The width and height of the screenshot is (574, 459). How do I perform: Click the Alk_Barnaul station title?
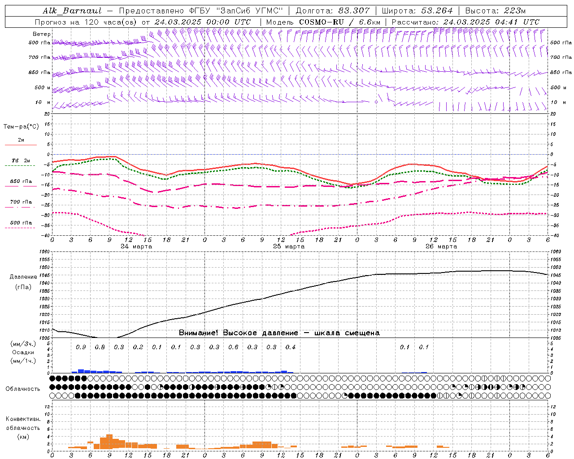(72, 11)
